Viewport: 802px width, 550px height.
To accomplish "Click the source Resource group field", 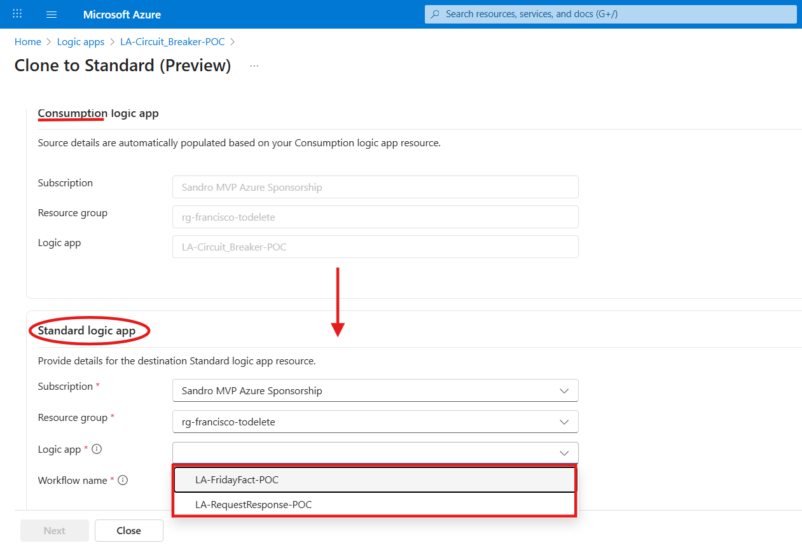I will pyautogui.click(x=375, y=217).
